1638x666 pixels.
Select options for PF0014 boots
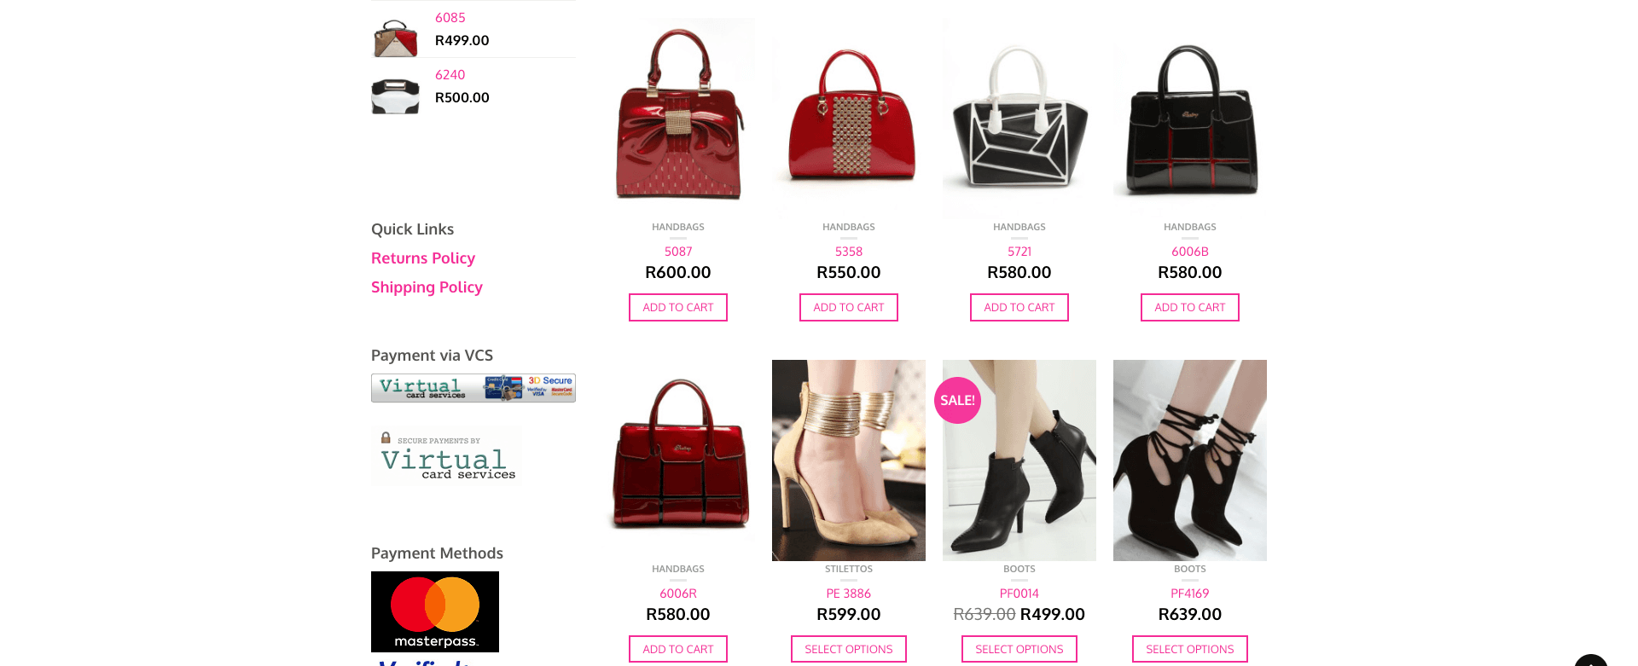[1019, 649]
